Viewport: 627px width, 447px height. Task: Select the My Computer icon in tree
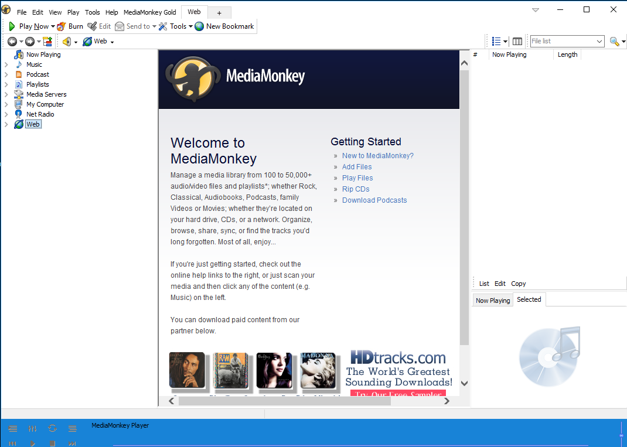(x=18, y=104)
